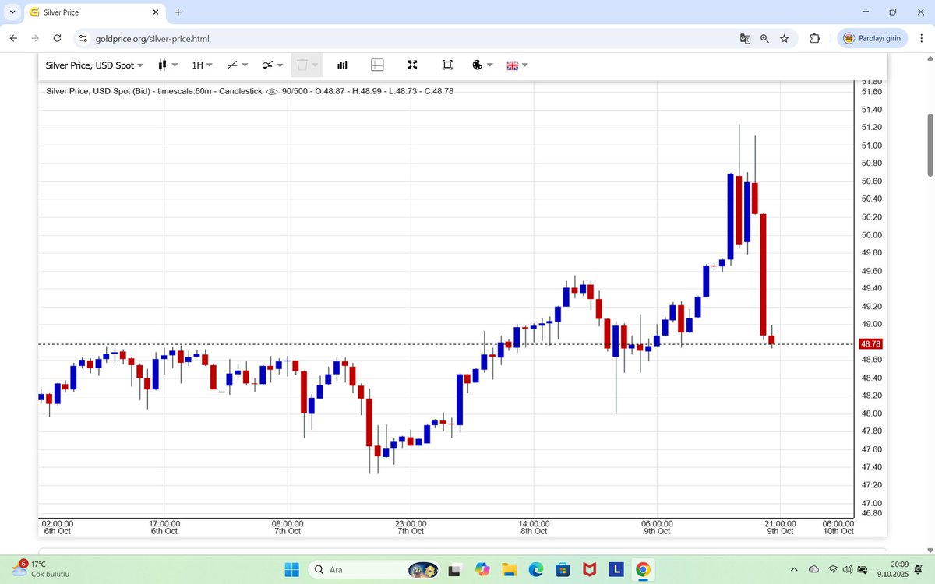Open the clock showing 20:09
Image resolution: width=935 pixels, height=584 pixels.
point(893,569)
